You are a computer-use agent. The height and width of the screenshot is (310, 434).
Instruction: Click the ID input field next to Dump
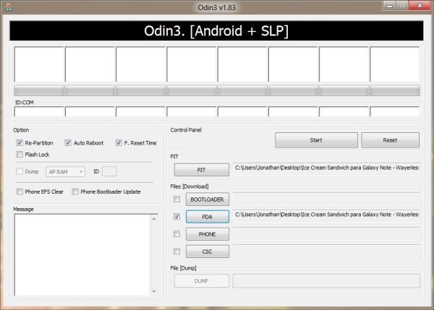click(109, 171)
